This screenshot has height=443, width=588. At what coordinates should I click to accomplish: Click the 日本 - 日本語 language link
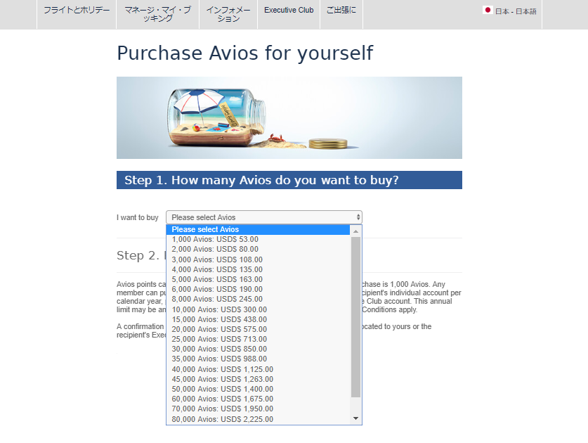515,11
